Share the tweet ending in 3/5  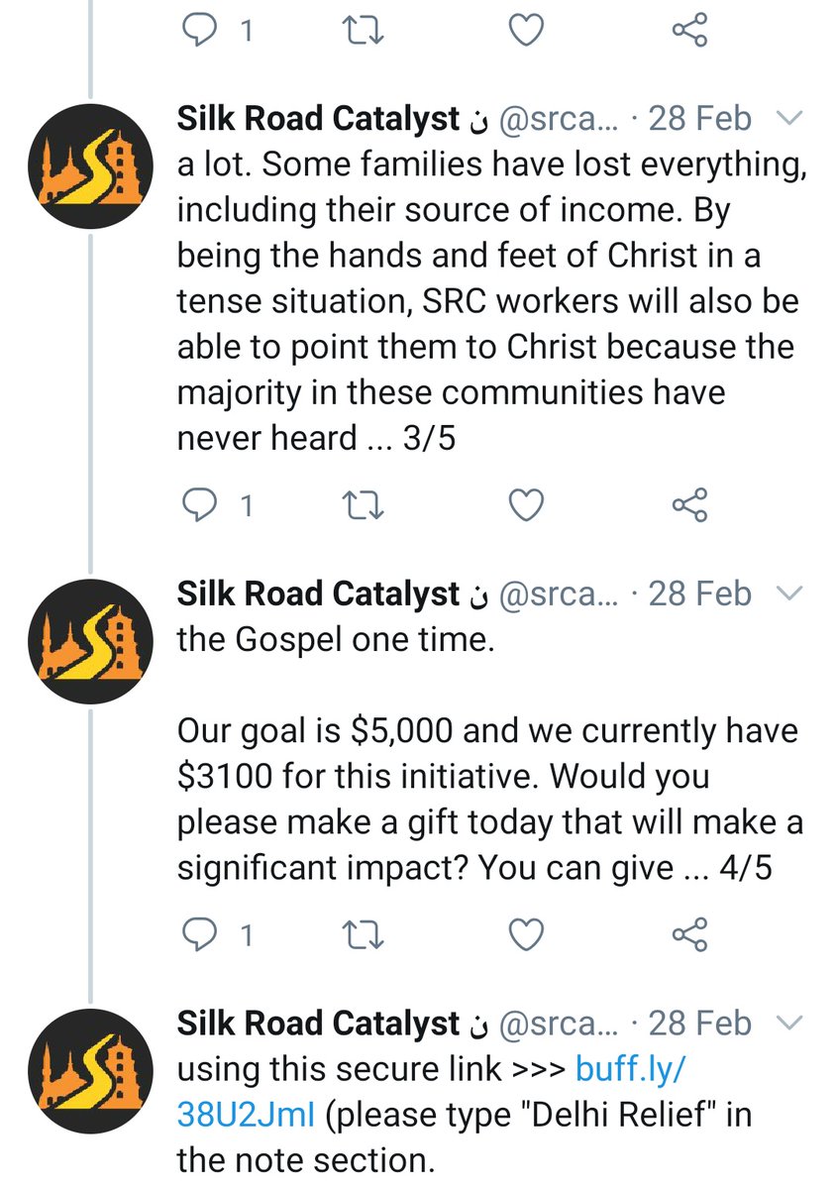pyautogui.click(x=689, y=505)
